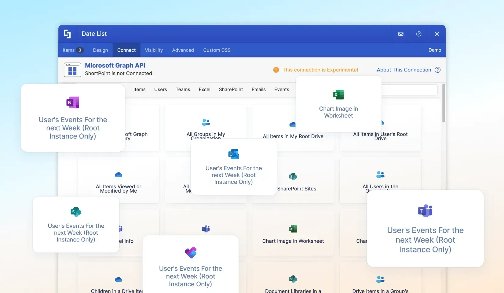The height and width of the screenshot is (293, 504).
Task: Click the Demo link
Action: click(435, 50)
